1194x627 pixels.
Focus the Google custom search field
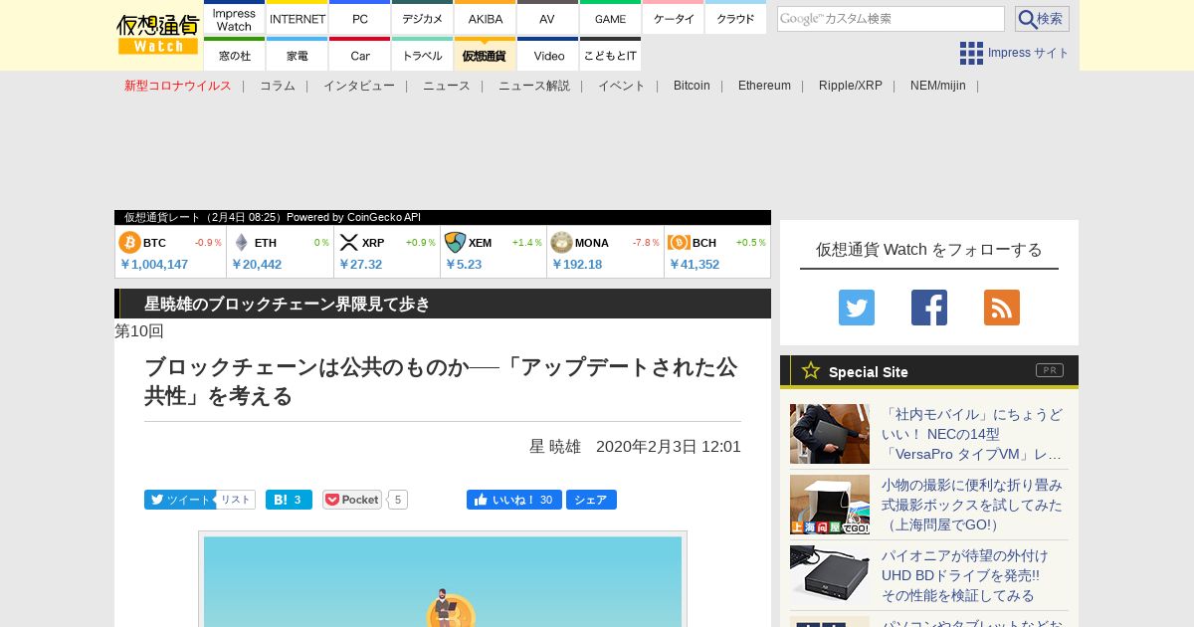point(891,19)
